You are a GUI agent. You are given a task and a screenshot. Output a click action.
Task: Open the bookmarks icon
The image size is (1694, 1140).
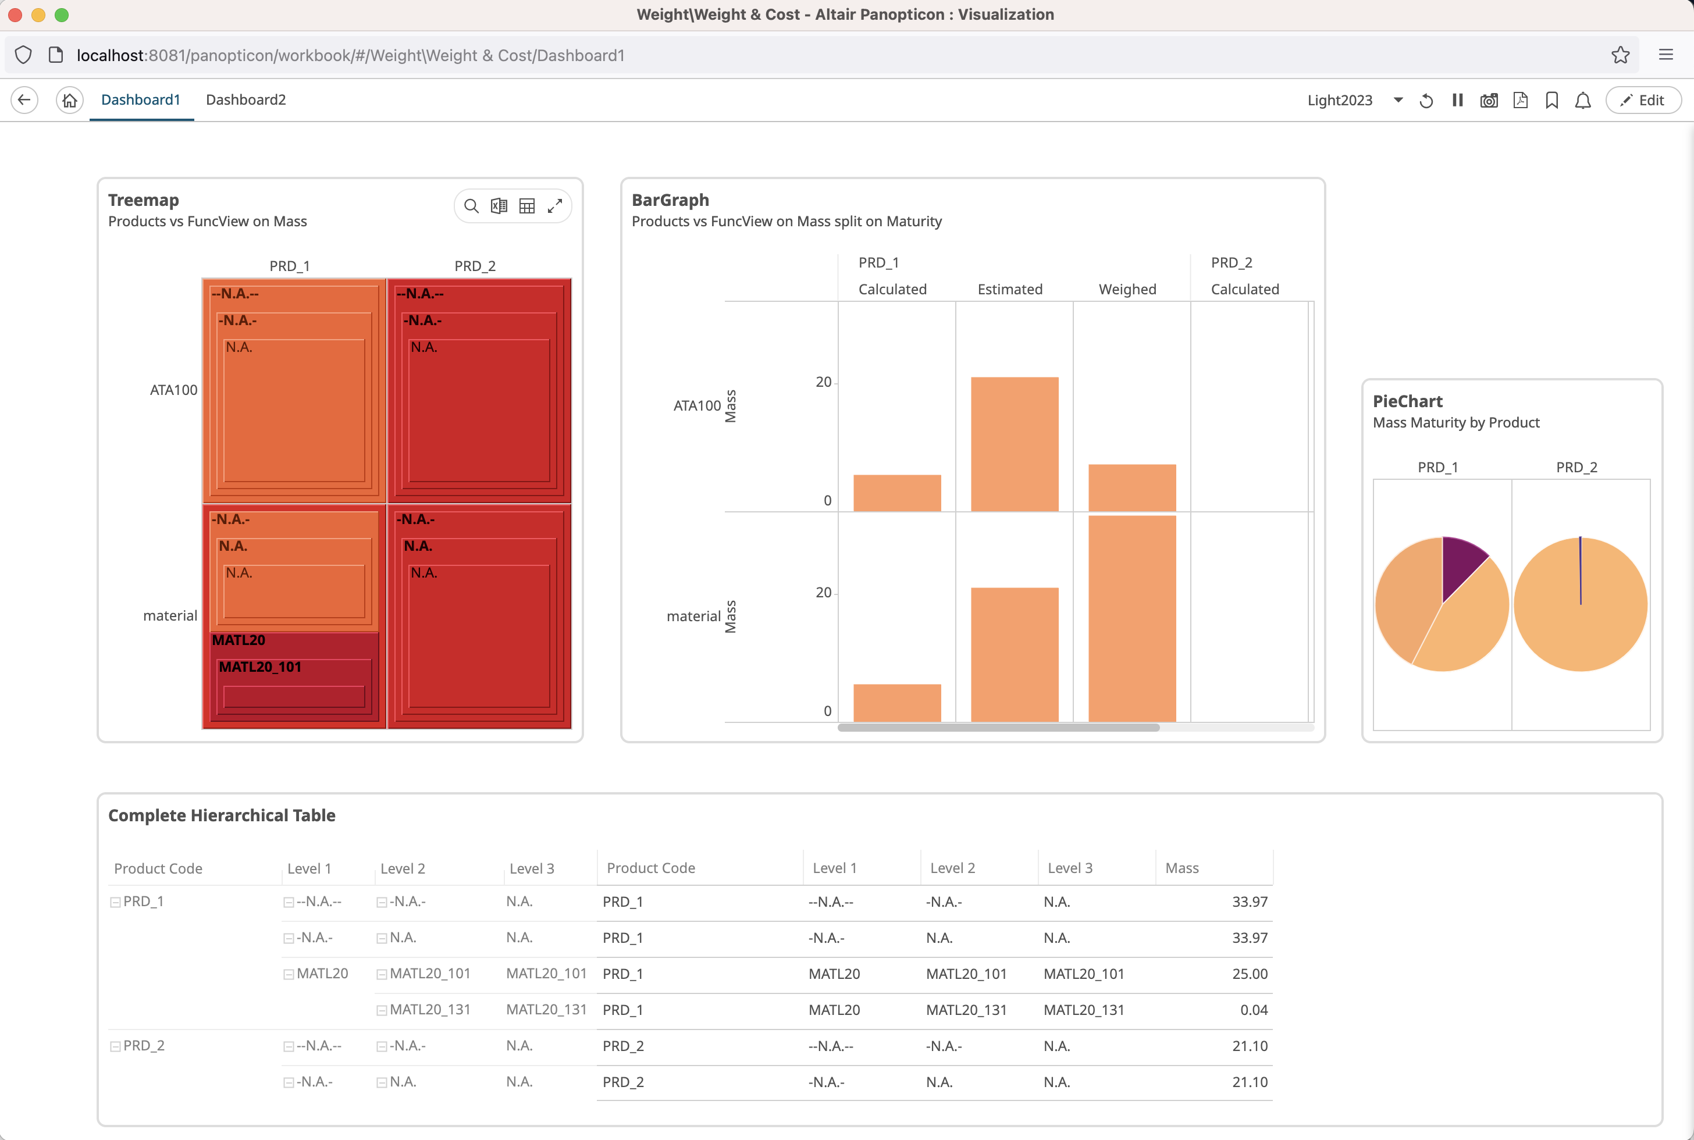point(1551,100)
